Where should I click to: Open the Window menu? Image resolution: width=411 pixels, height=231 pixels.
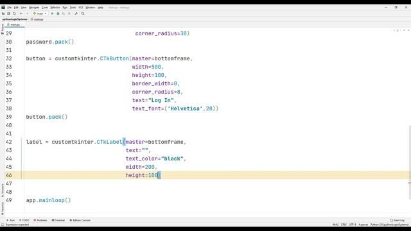click(x=90, y=8)
